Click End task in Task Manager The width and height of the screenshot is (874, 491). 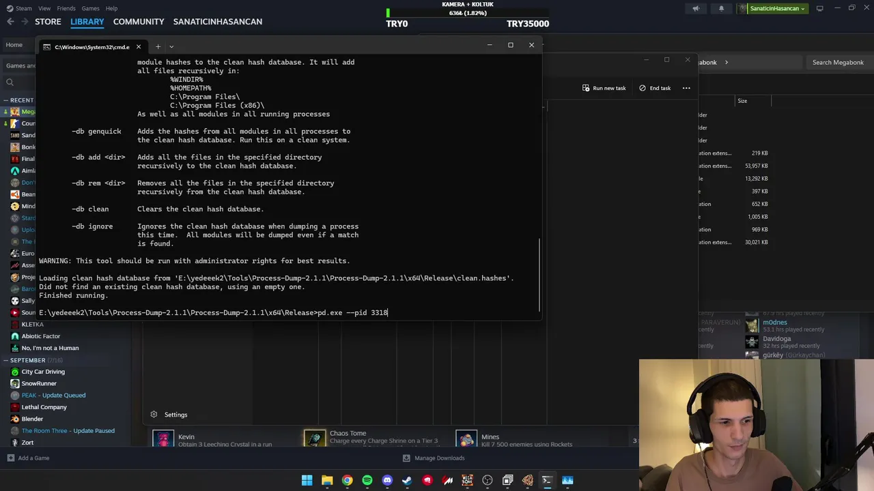655,88
